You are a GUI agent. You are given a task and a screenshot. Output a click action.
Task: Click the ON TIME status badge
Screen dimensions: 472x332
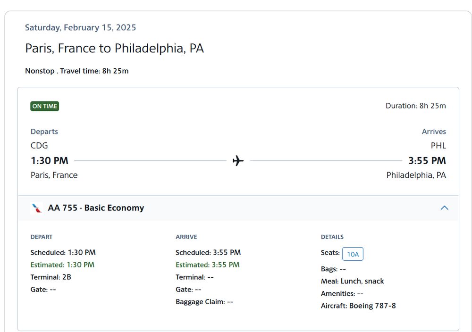(x=45, y=106)
